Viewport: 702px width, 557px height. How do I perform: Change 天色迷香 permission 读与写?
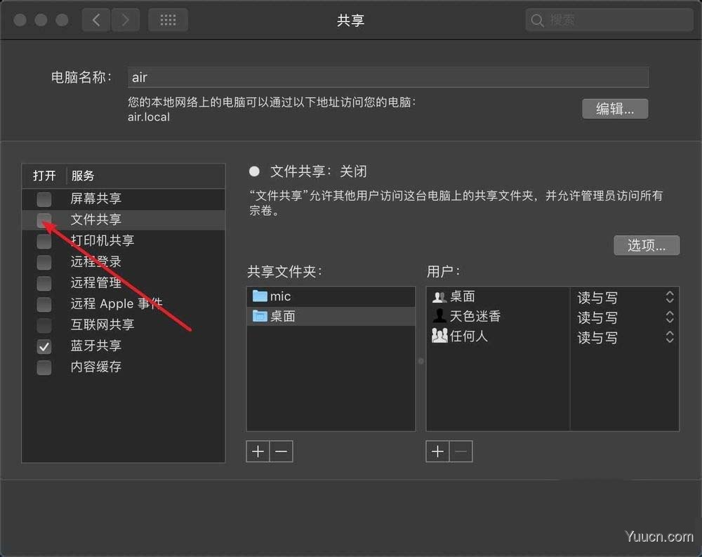pyautogui.click(x=597, y=317)
